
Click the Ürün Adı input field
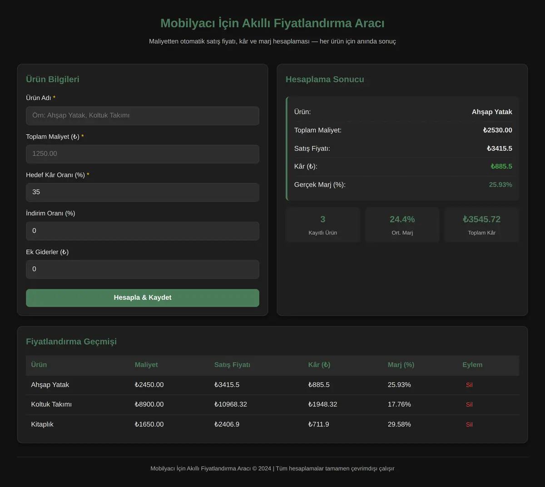pos(143,115)
